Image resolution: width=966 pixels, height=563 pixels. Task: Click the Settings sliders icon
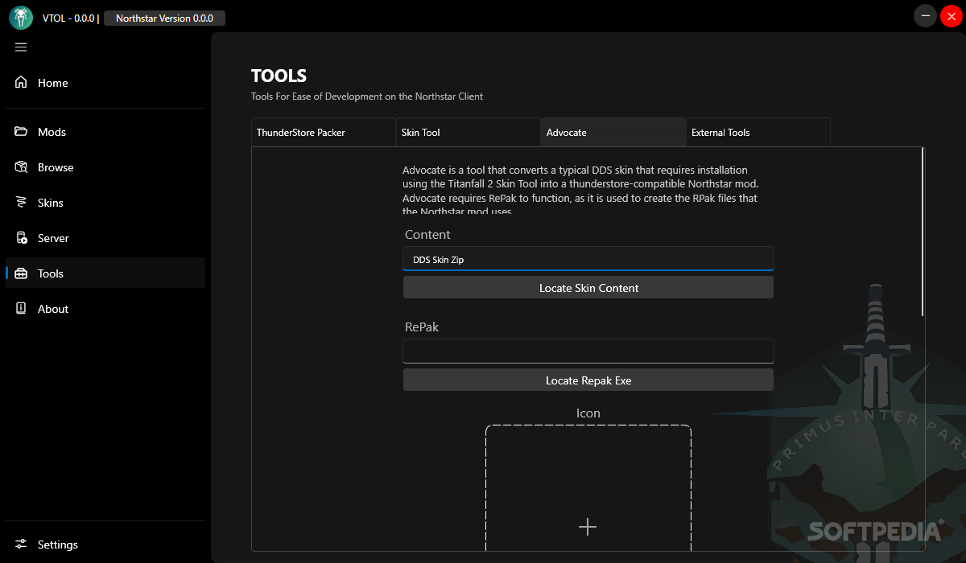(21, 545)
